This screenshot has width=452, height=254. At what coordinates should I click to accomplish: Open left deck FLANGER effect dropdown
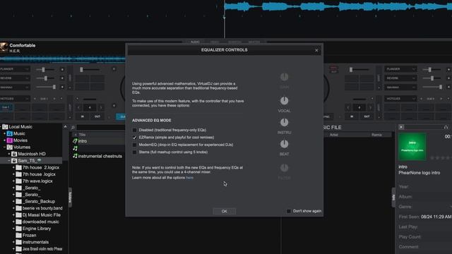click(15, 69)
